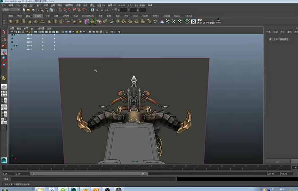
Task: Open the menu set dropdown
Action: click(11, 10)
